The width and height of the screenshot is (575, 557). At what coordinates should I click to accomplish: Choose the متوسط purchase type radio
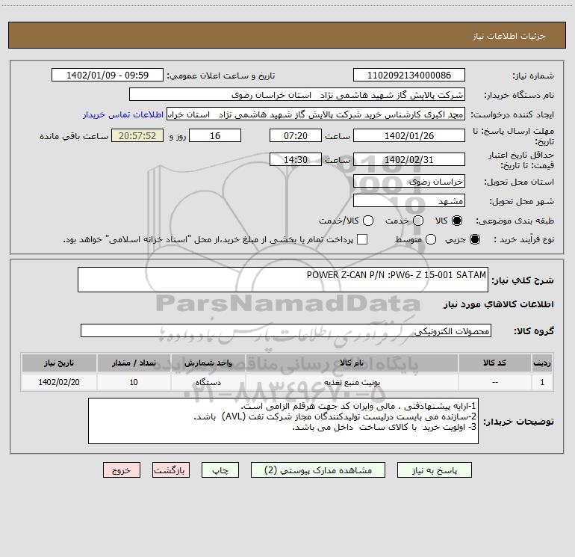coord(431,239)
